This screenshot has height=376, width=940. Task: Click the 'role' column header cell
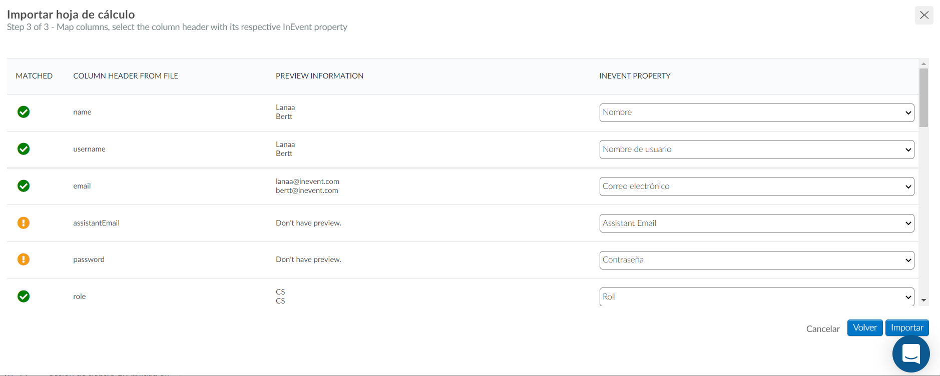coord(80,296)
